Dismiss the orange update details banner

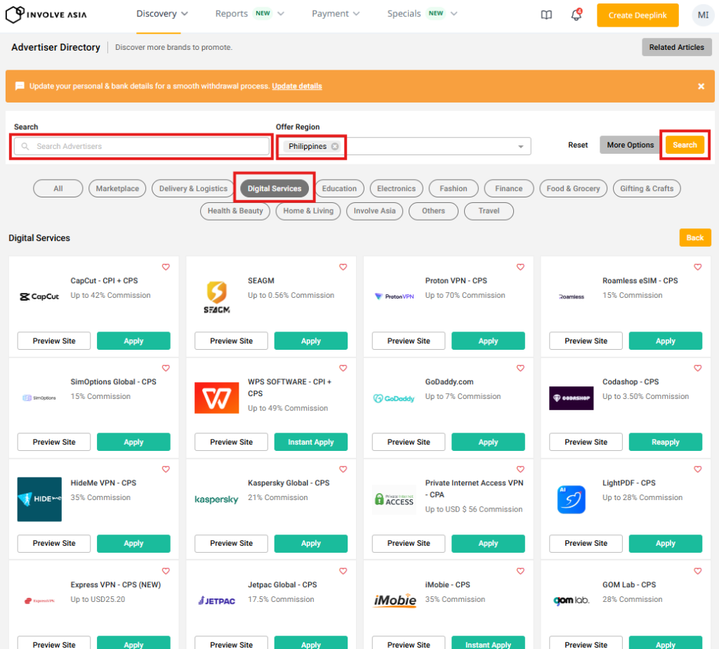(701, 86)
